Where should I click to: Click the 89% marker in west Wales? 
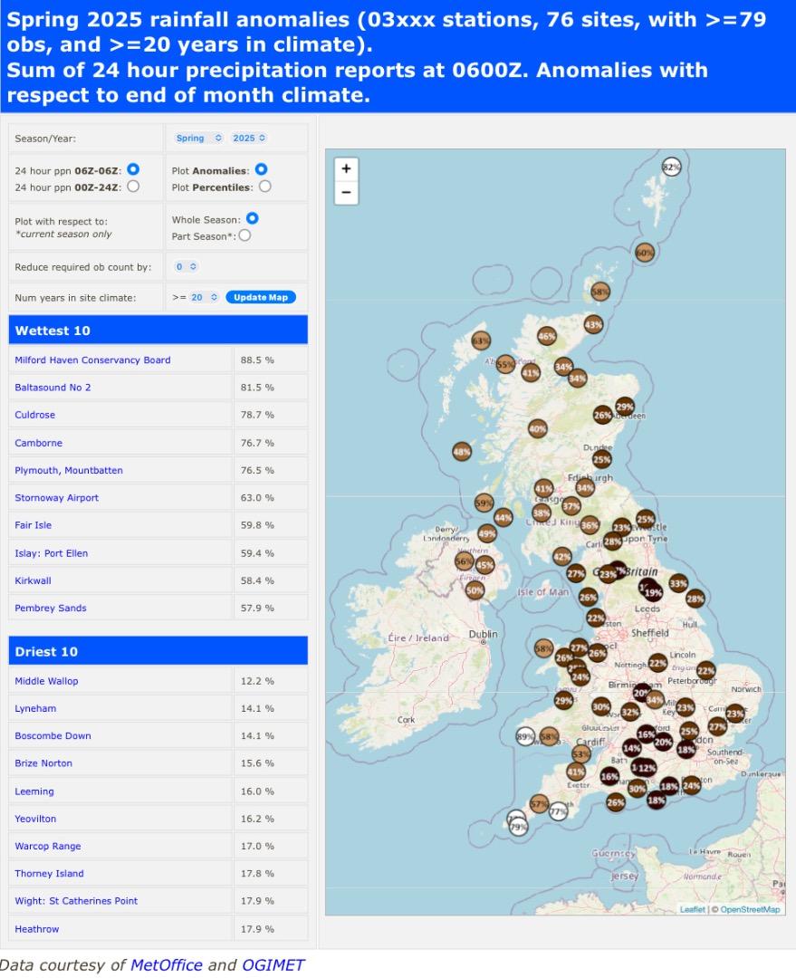click(x=525, y=736)
